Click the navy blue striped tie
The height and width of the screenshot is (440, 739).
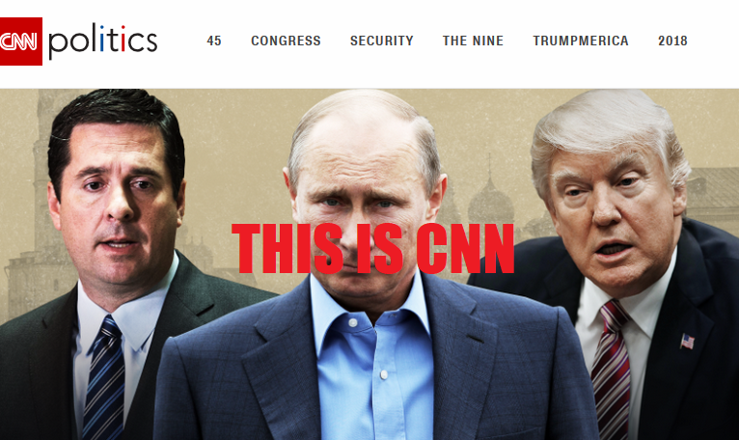coord(104,378)
